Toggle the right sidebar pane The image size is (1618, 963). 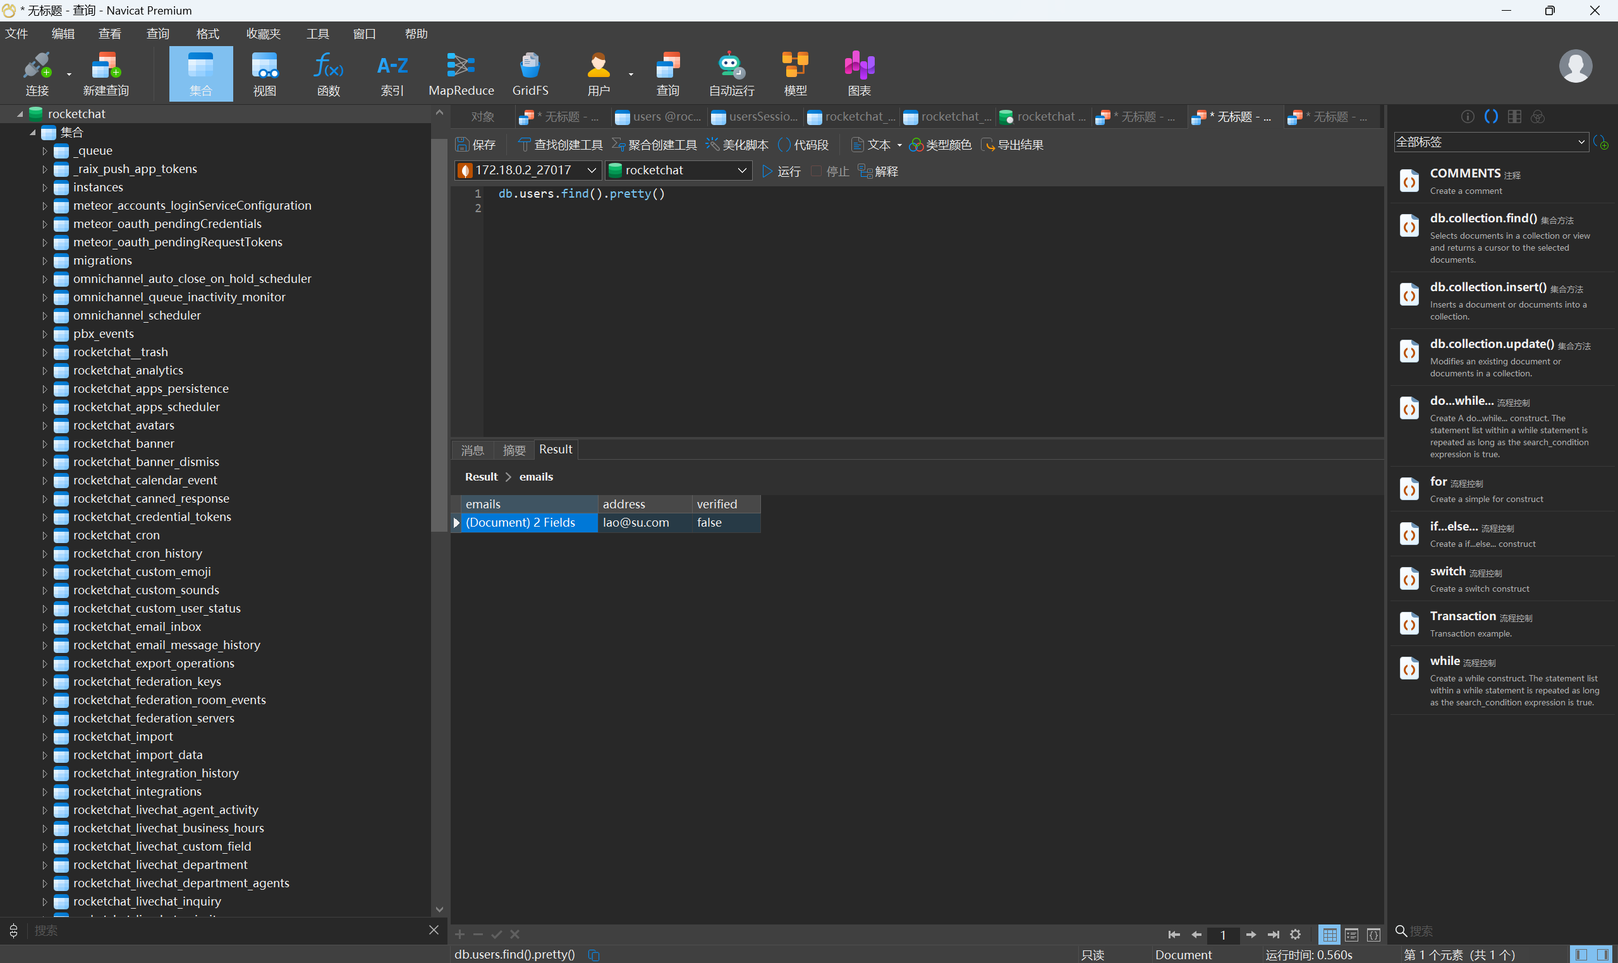click(x=1602, y=955)
